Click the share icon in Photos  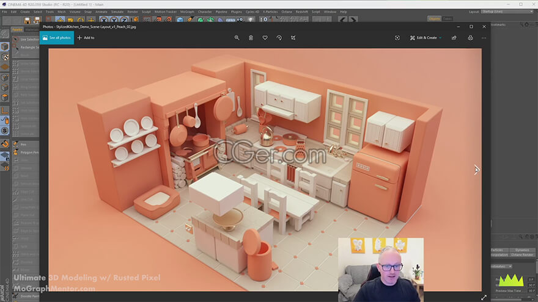pyautogui.click(x=454, y=38)
